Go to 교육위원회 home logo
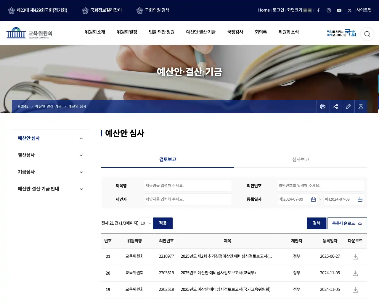This screenshot has width=379, height=303. 29,33
